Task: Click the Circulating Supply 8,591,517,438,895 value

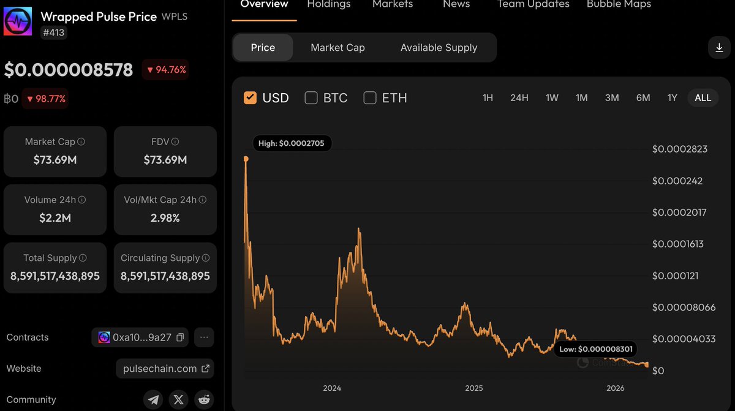Action: [x=165, y=276]
